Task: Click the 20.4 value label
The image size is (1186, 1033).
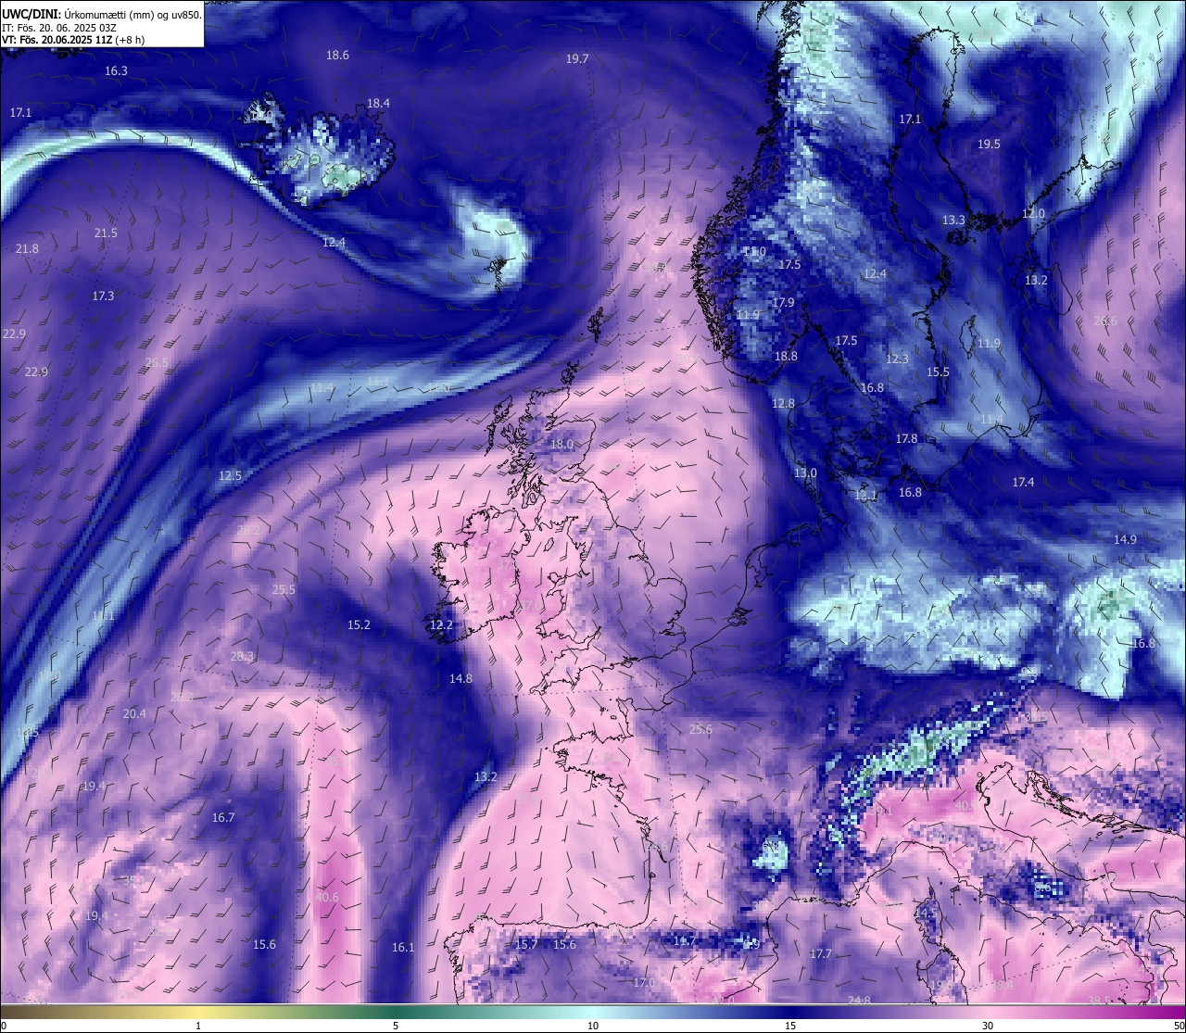Action: click(x=134, y=714)
